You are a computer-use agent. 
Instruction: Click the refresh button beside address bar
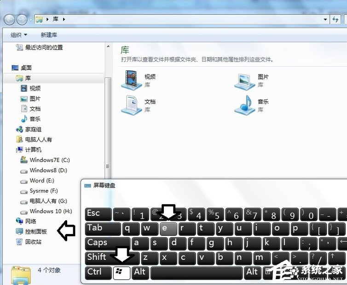click(335, 19)
